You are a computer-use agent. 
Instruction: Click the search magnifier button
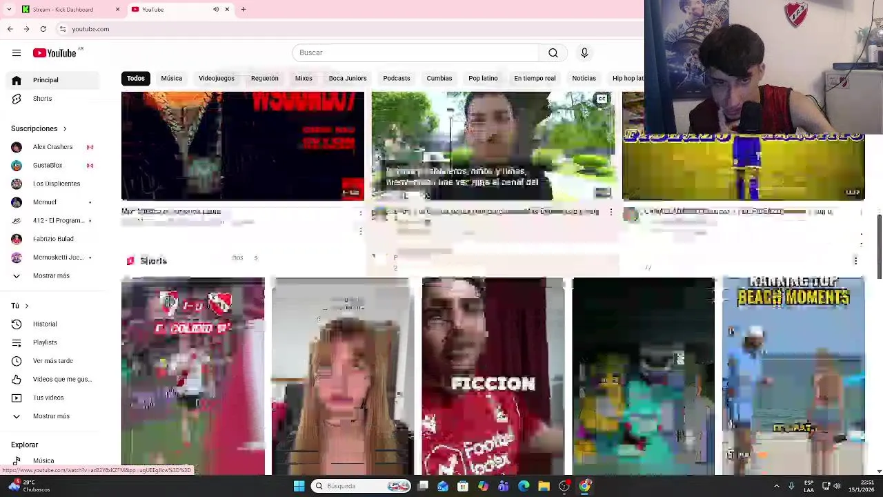click(553, 53)
